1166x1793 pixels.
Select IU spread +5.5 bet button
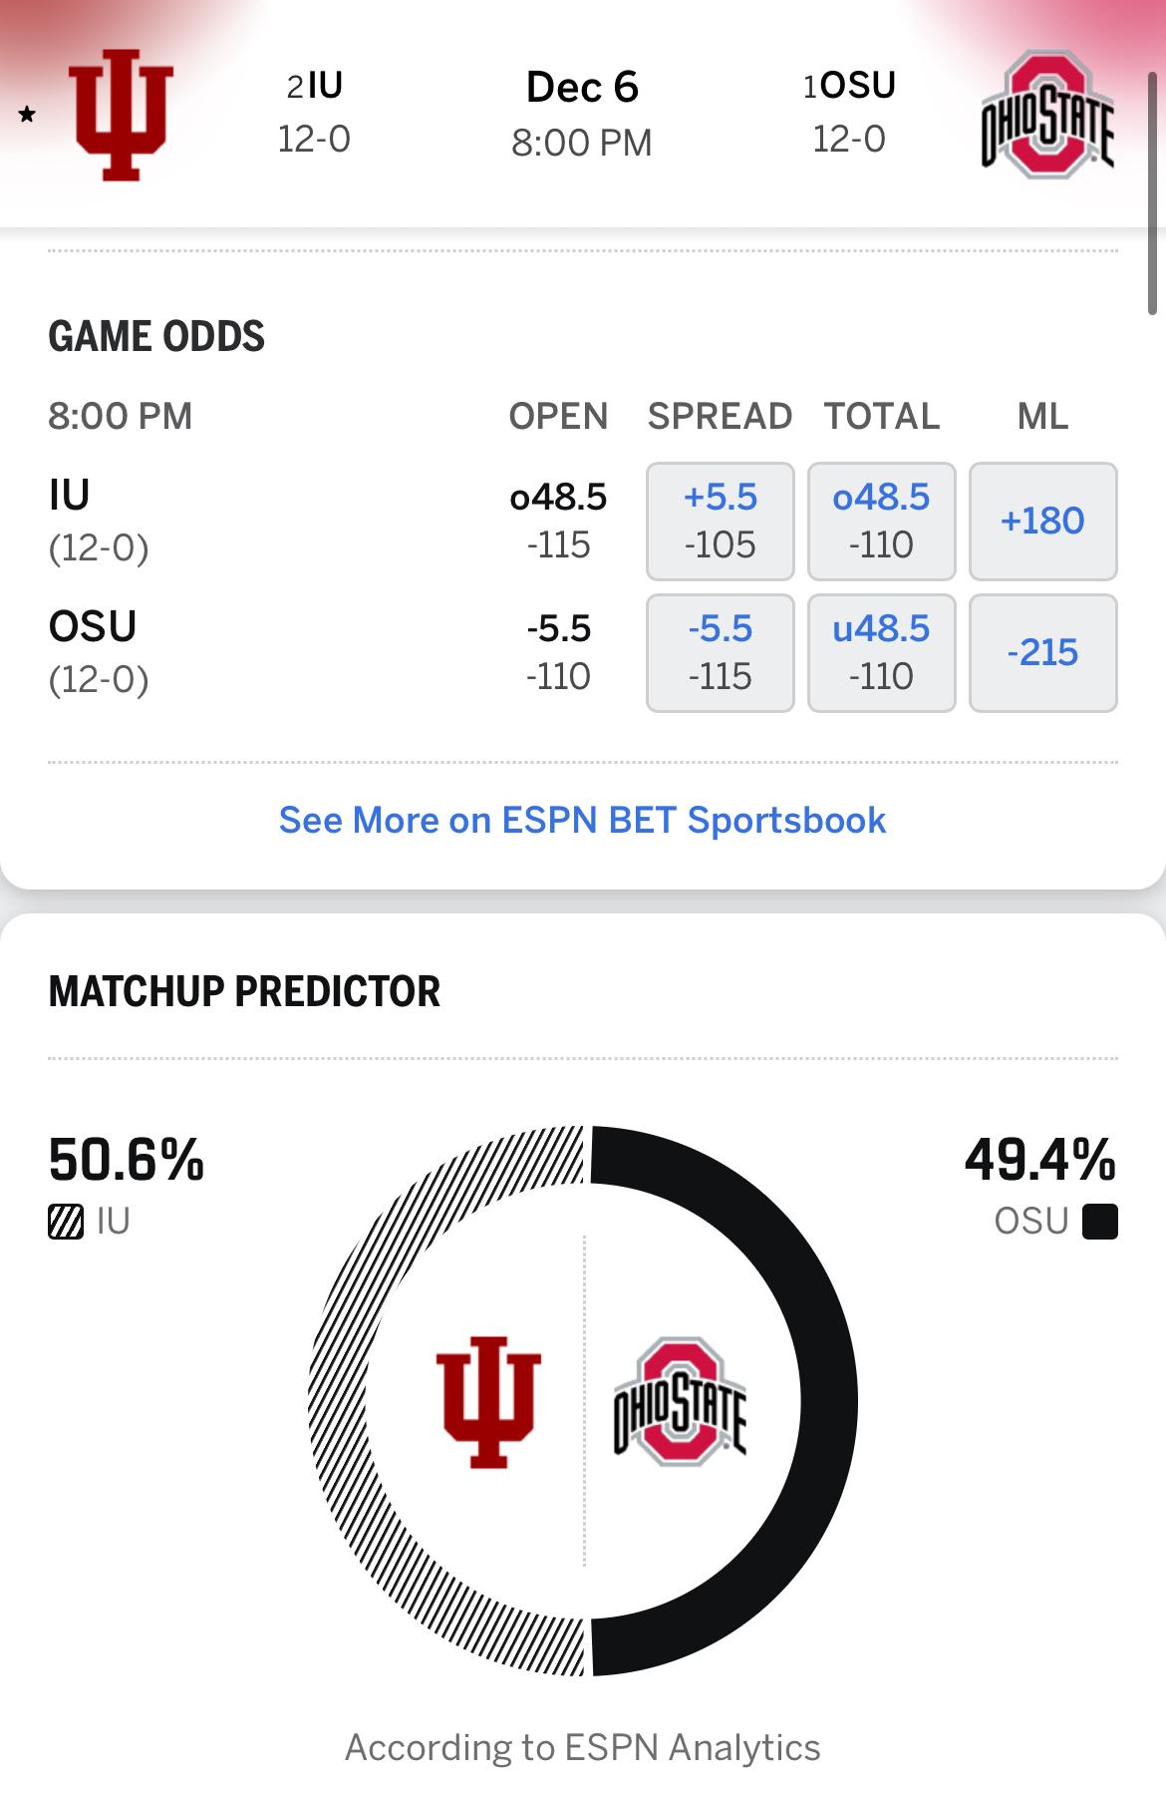coord(720,521)
